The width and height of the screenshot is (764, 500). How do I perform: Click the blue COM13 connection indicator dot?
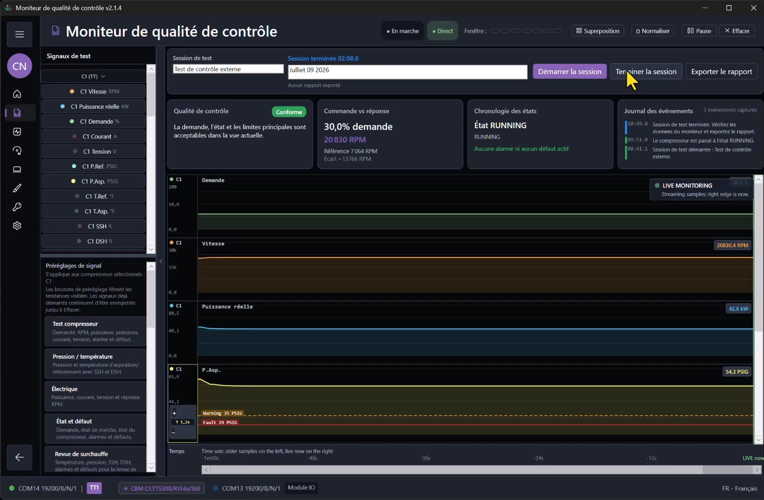[216, 488]
